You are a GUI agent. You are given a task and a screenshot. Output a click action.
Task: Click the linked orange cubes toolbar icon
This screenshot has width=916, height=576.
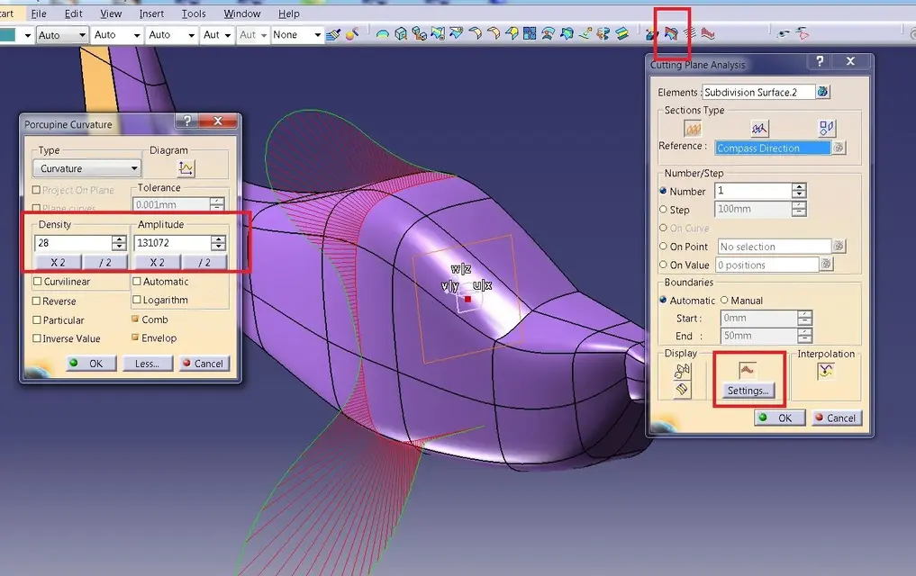[419, 34]
